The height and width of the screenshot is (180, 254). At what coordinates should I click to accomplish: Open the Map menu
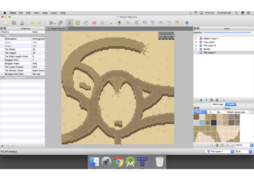coord(45,13)
